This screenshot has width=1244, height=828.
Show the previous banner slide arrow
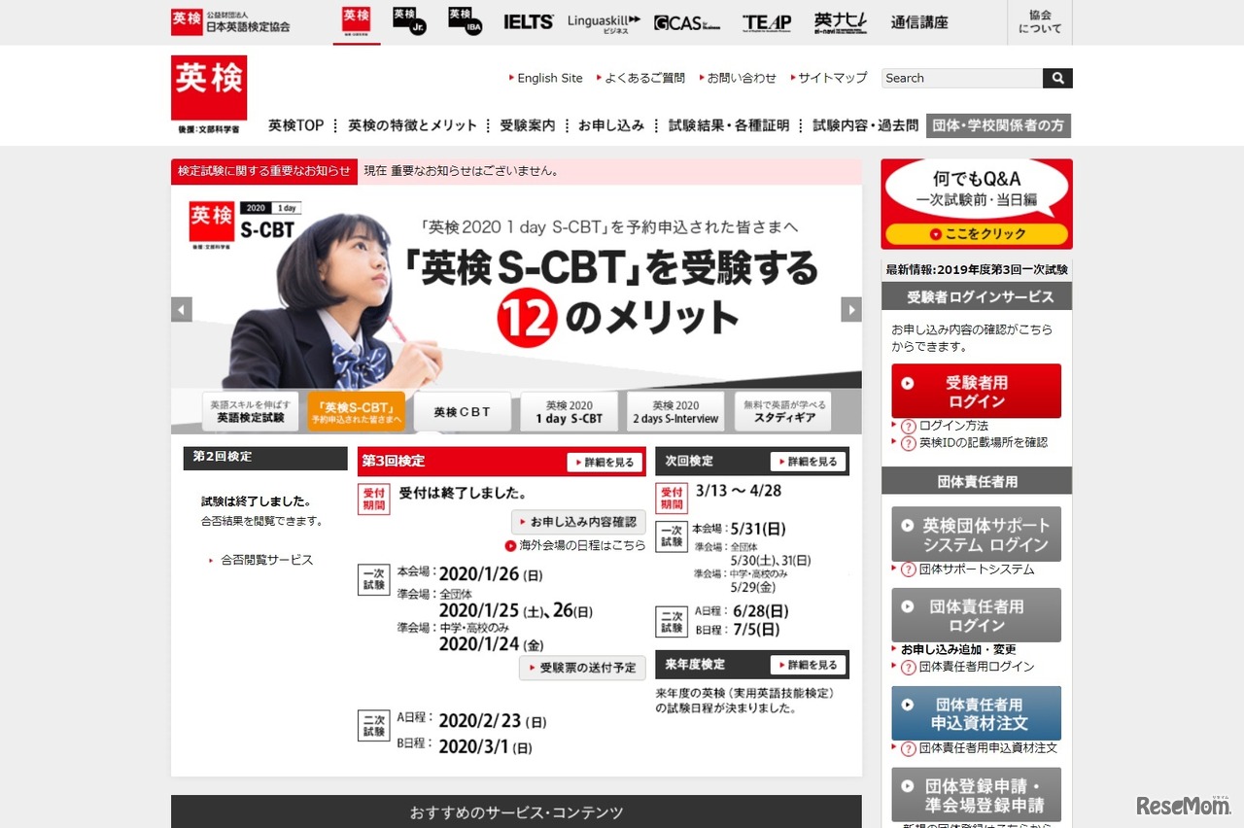(x=182, y=309)
